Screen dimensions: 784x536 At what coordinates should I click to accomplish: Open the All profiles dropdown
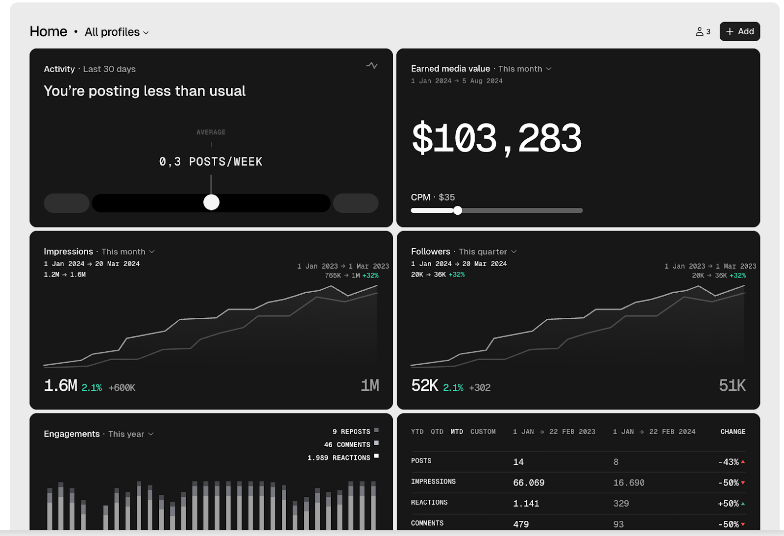click(116, 32)
